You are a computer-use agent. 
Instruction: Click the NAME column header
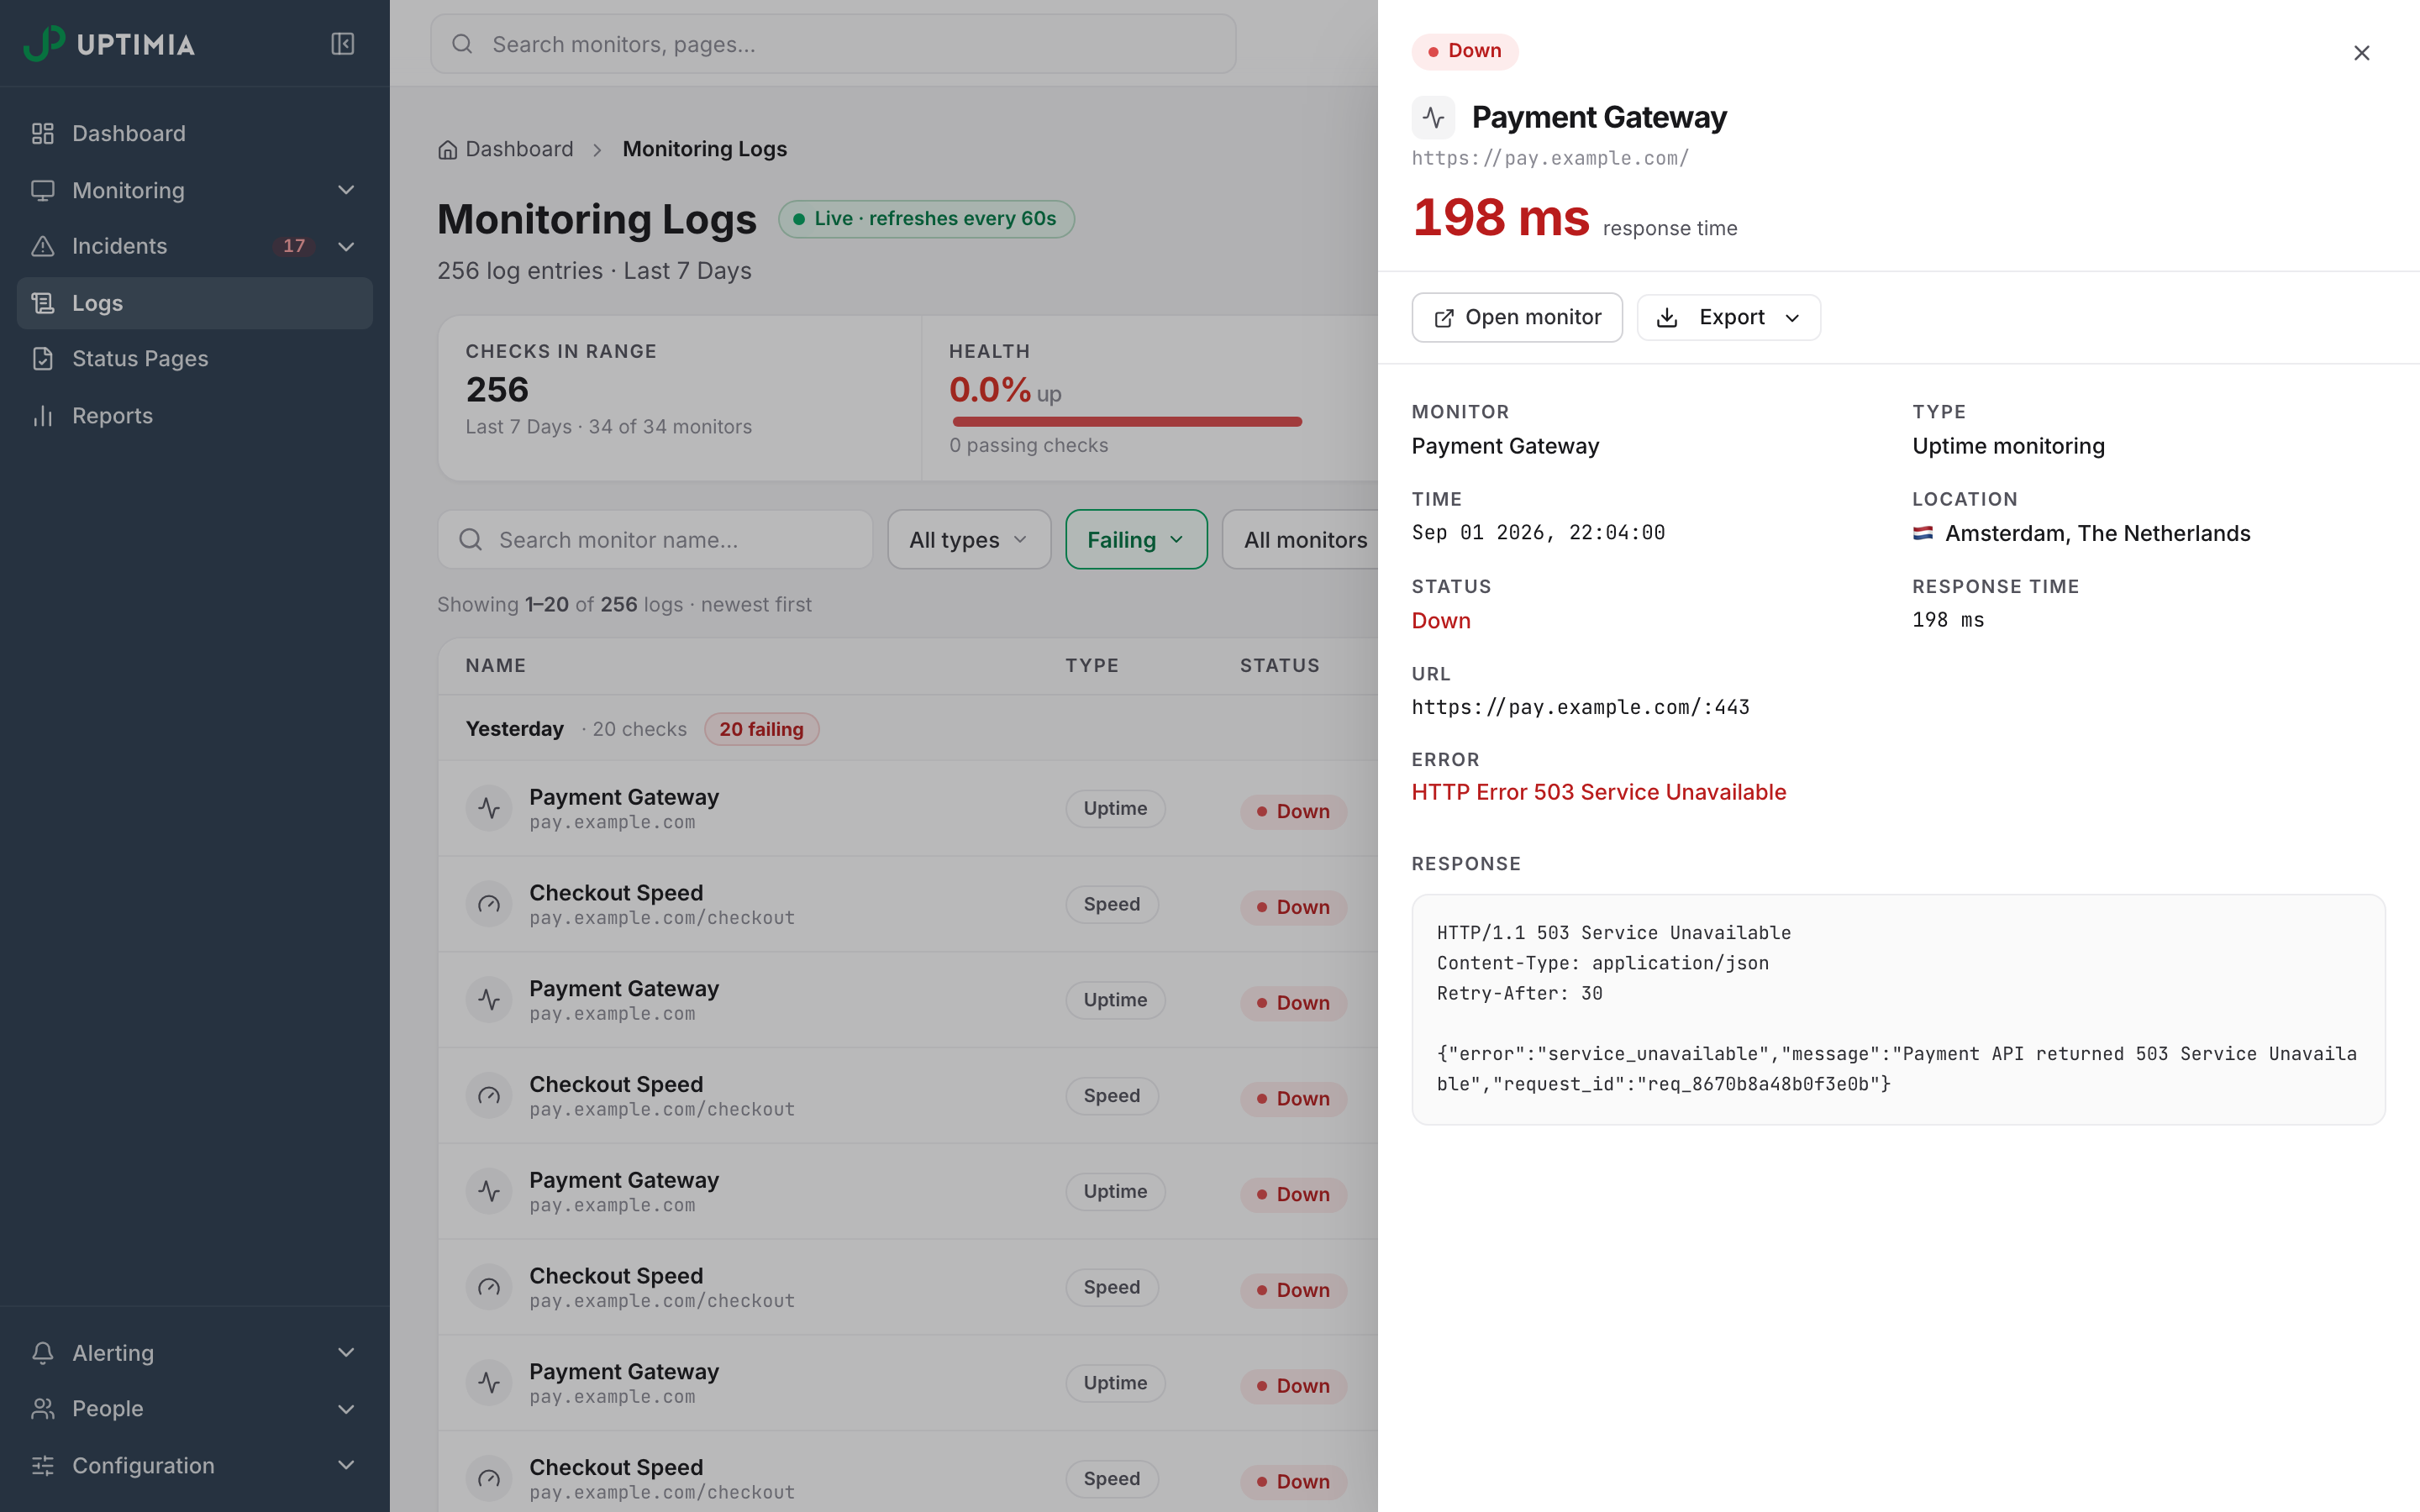496,666
